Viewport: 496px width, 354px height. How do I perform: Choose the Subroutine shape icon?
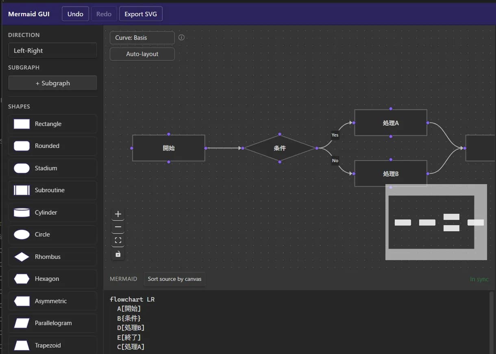click(x=22, y=190)
